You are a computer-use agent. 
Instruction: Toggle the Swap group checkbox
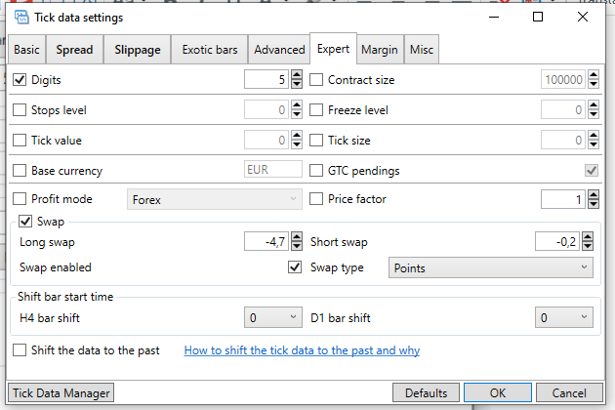pyautogui.click(x=25, y=222)
